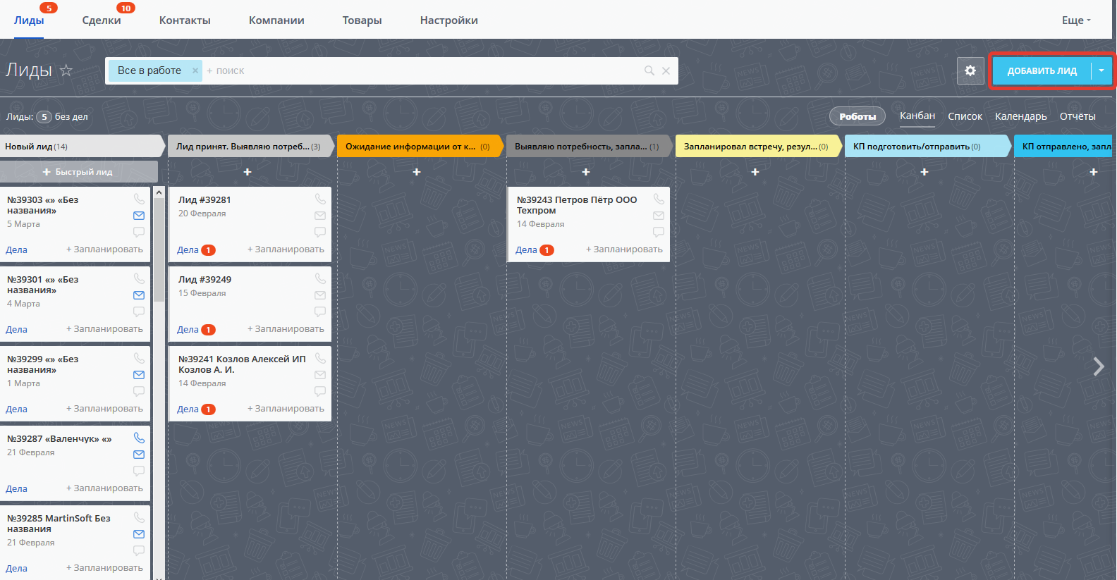
Task: Open the Контакты tab
Action: pyautogui.click(x=185, y=20)
